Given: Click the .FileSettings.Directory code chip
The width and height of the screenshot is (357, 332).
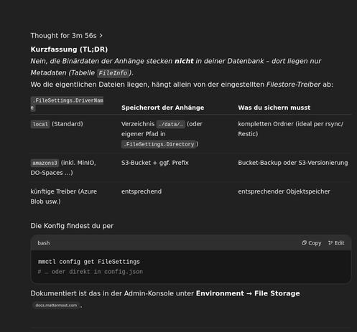Looking at the screenshot, I should point(159,144).
